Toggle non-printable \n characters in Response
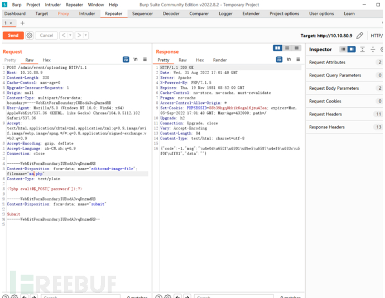 pos(289,59)
